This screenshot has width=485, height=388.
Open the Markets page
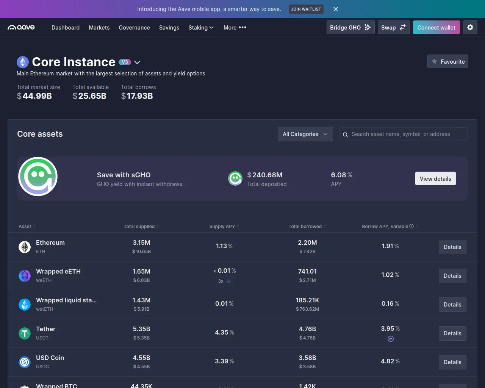pos(99,27)
